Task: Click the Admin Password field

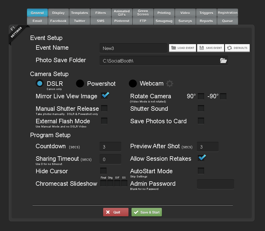Action: pyautogui.click(x=216, y=184)
